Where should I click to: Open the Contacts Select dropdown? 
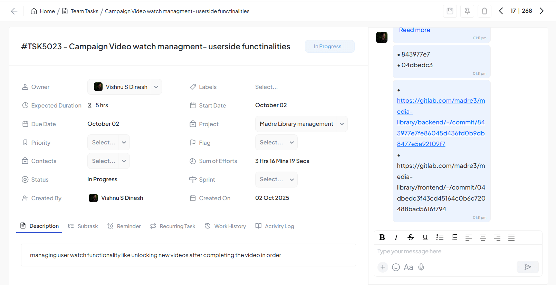pos(108,161)
